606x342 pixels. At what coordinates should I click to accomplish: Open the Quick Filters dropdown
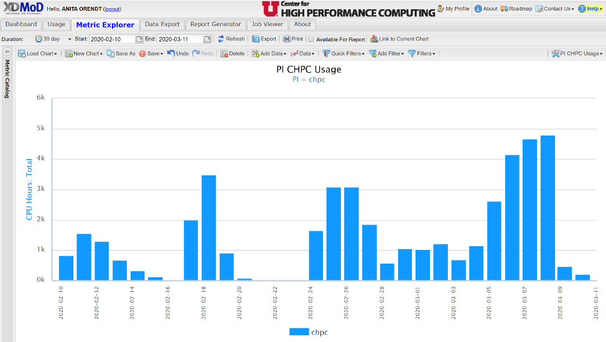[x=343, y=53]
